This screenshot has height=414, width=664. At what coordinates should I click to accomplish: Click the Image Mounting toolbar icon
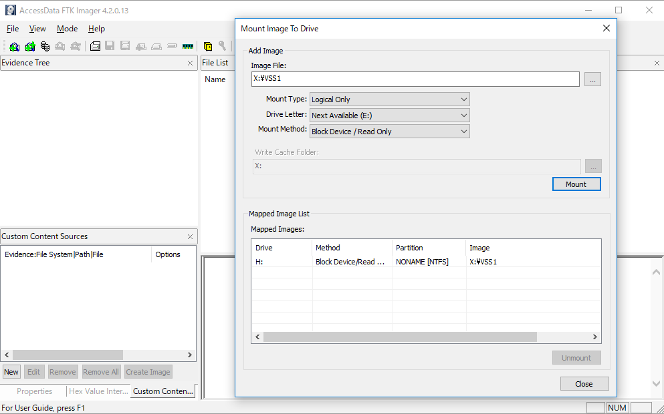(x=45, y=46)
